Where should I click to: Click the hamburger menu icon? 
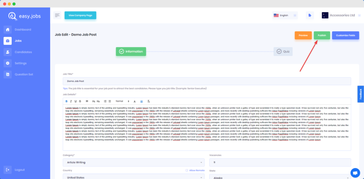tap(57, 15)
